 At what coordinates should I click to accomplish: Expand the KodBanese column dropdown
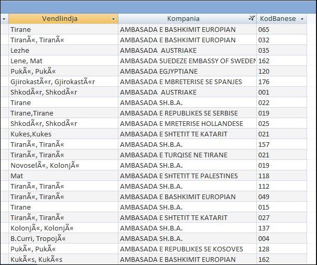click(301, 19)
